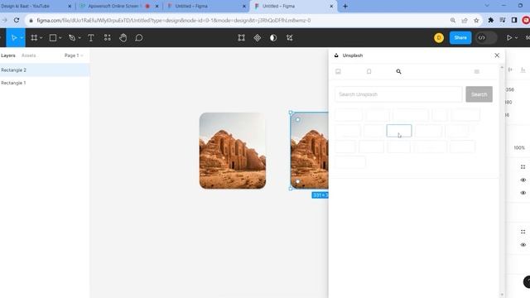This screenshot has width=530, height=298.
Task: Select the Rectangle shape tool
Action: tap(53, 38)
